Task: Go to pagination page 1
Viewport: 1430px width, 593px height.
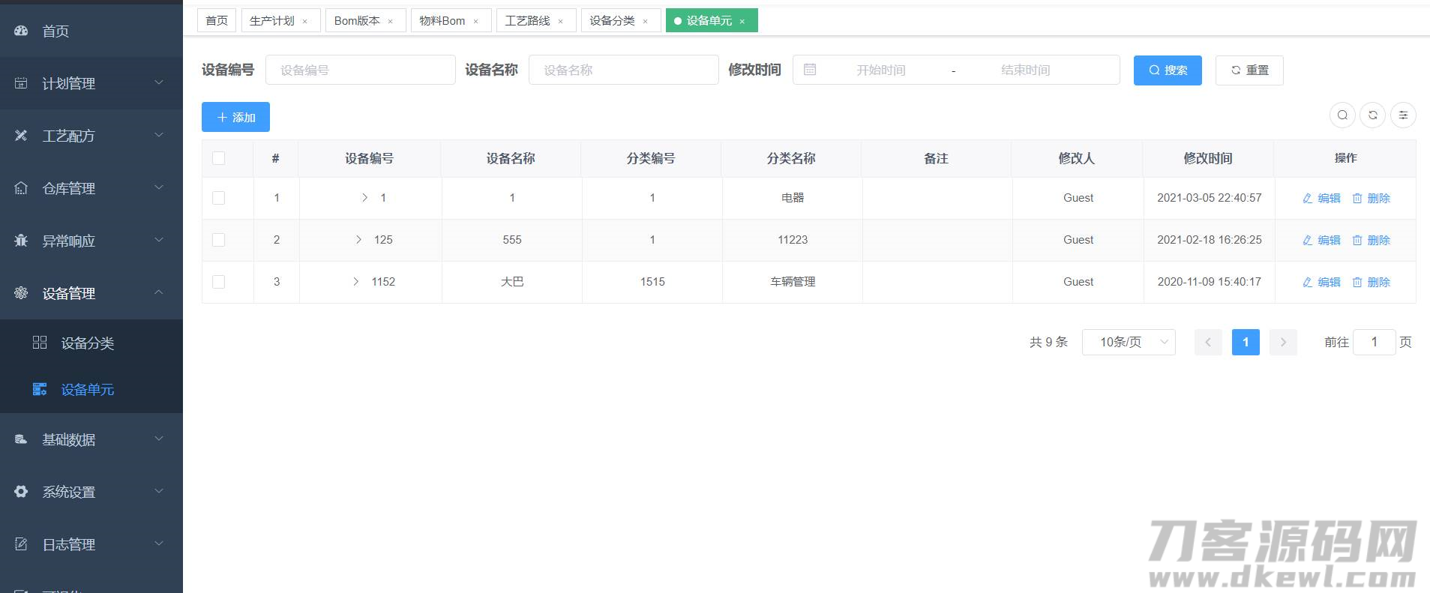Action: pos(1246,342)
